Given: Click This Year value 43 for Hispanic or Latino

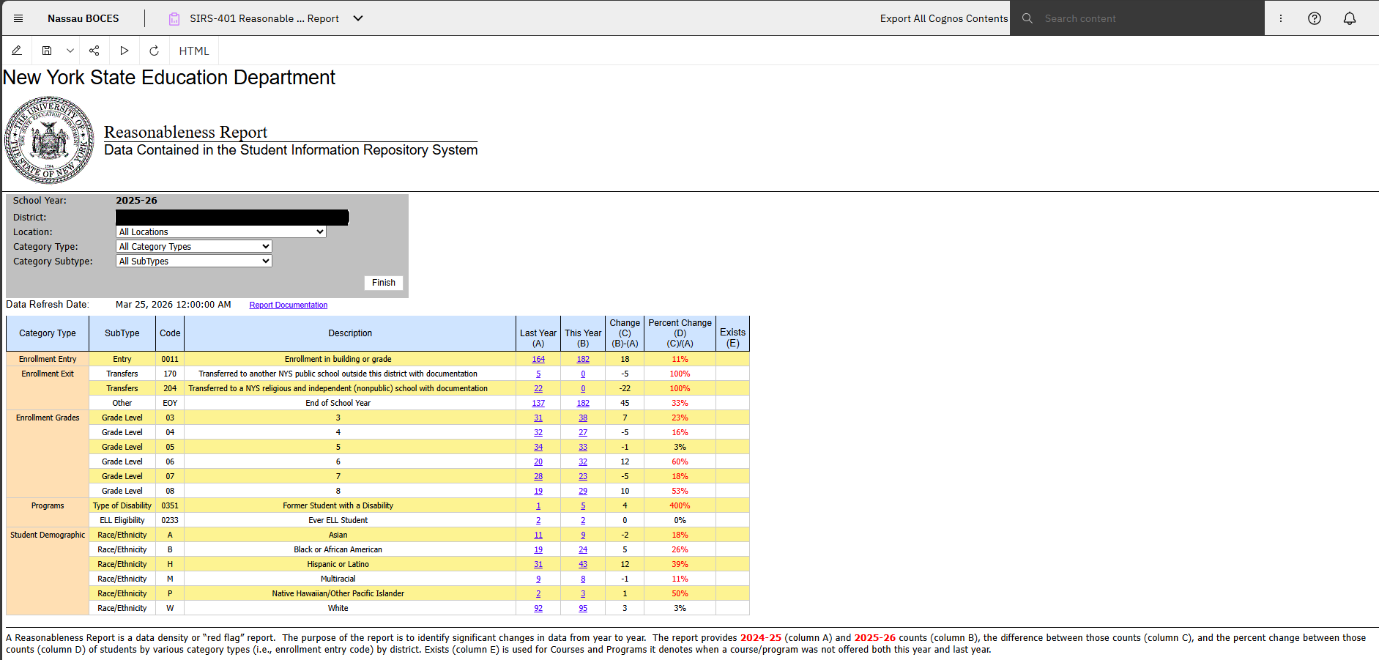Looking at the screenshot, I should [x=583, y=564].
